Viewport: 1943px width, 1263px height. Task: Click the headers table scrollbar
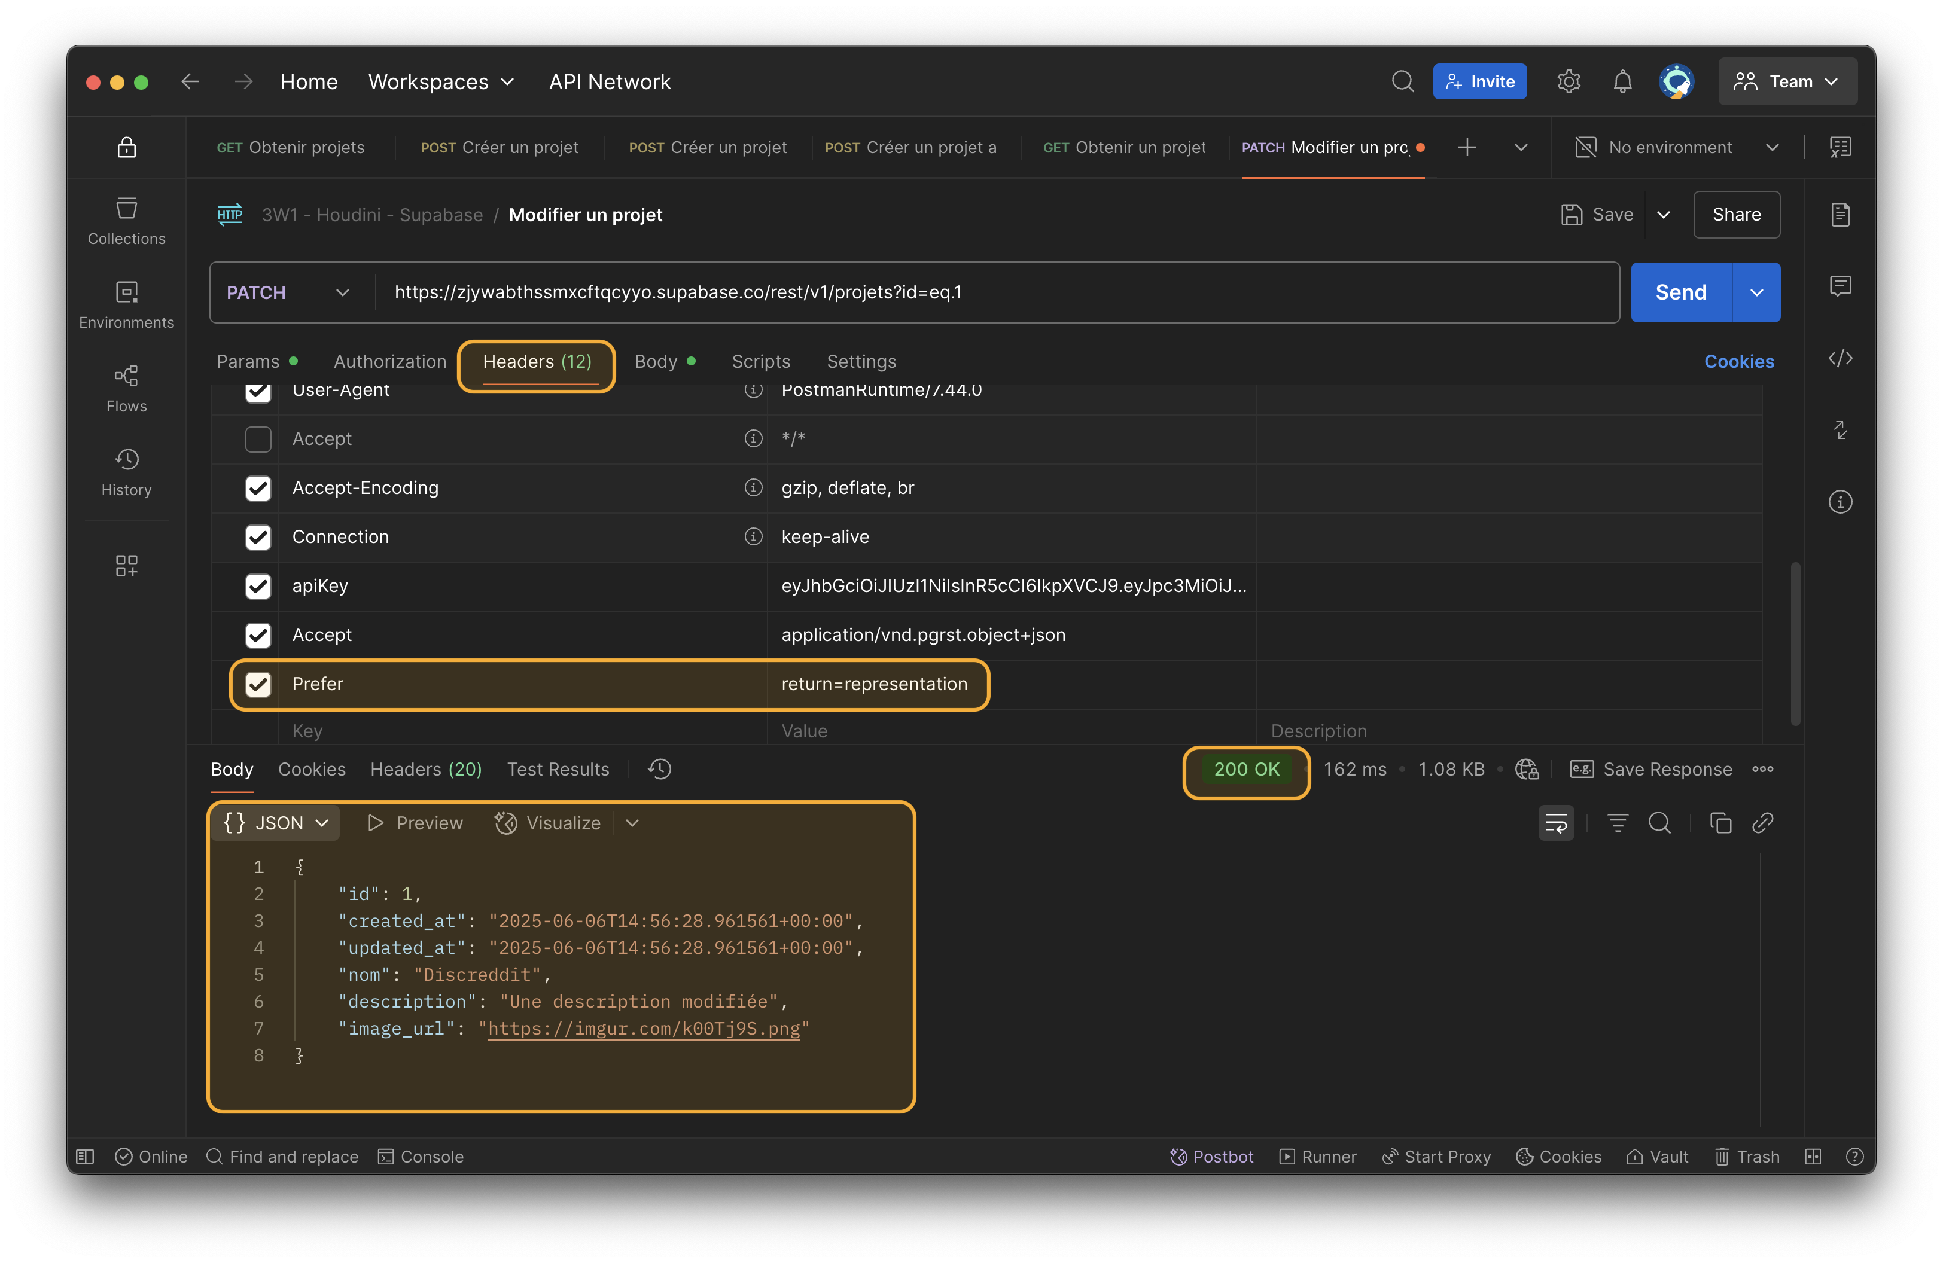(x=1795, y=643)
